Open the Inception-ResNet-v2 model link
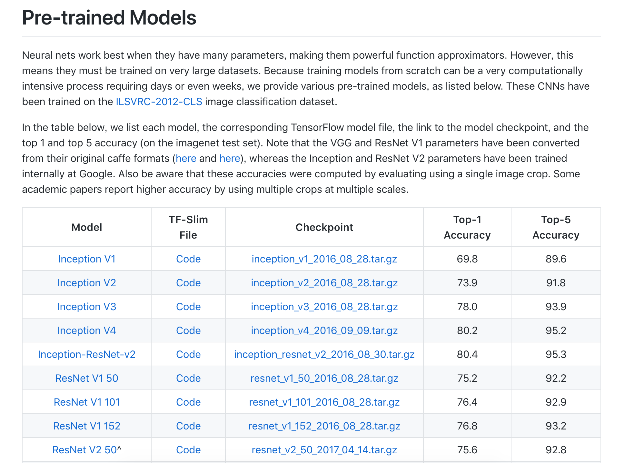Viewport: 625px width, 463px height. 86,354
